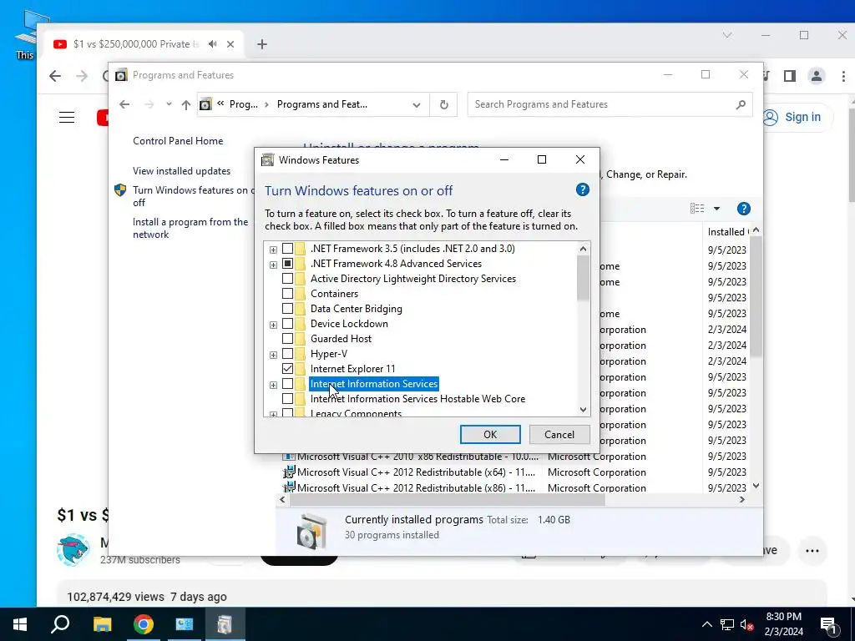
Task: Click the search magnifier in Programs and Features
Action: pos(741,104)
